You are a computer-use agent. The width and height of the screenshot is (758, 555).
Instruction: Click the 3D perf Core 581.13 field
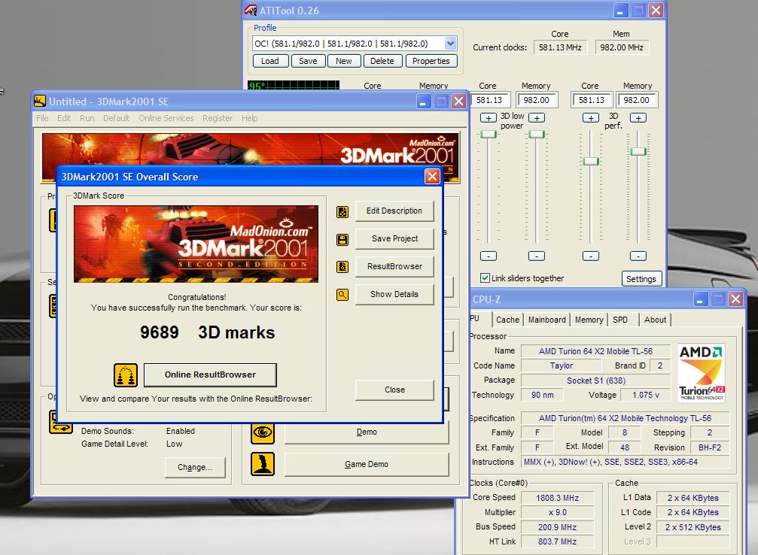tap(592, 100)
